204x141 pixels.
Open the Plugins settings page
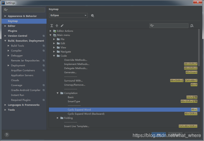[12, 31]
